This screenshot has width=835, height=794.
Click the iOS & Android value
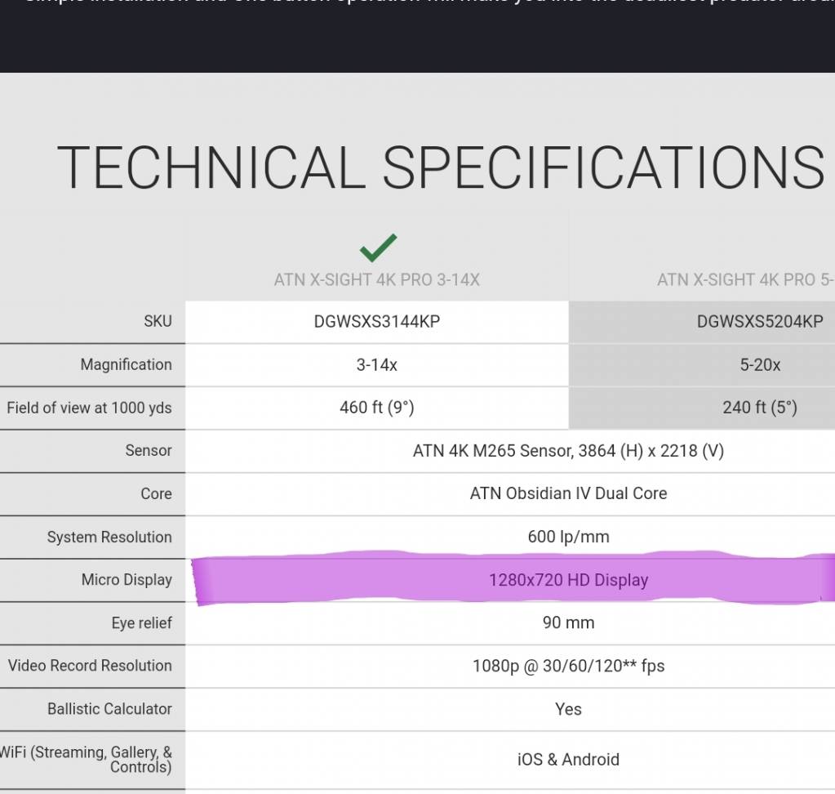568,760
